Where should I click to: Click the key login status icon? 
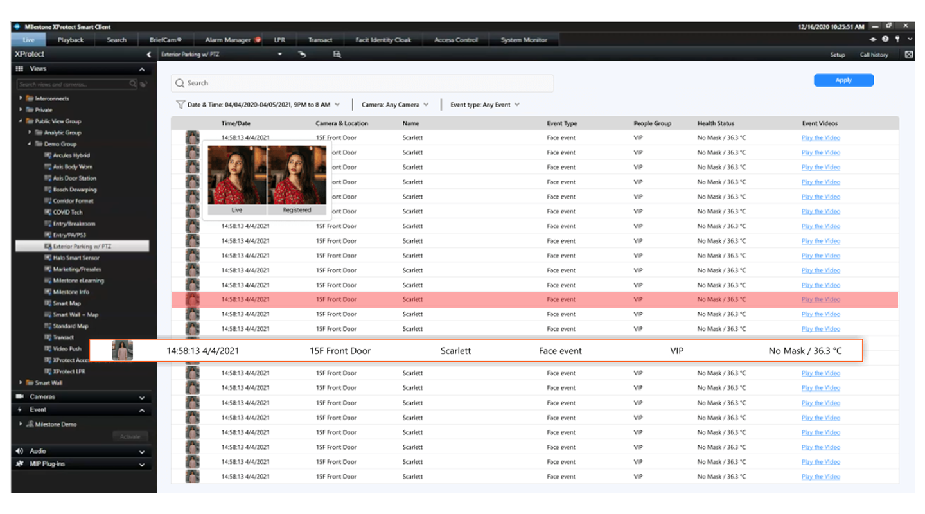coord(897,40)
